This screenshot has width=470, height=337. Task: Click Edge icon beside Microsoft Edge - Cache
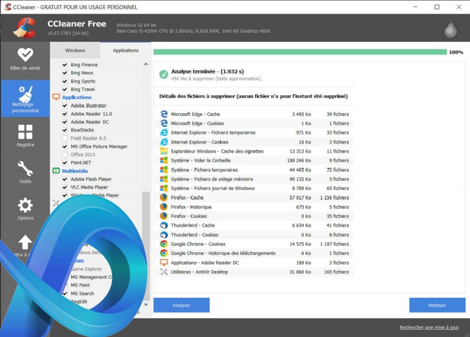164,114
